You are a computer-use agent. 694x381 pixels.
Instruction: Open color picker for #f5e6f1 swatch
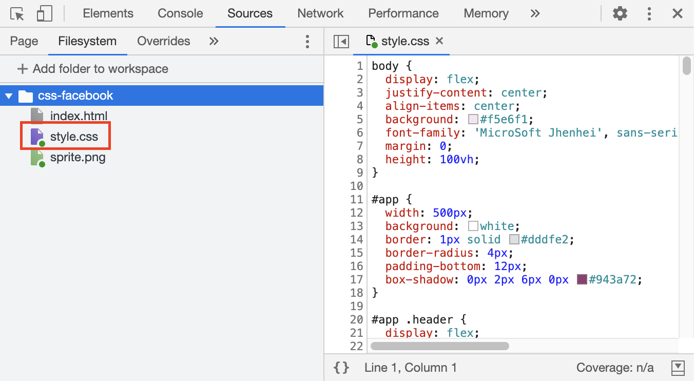473,120
